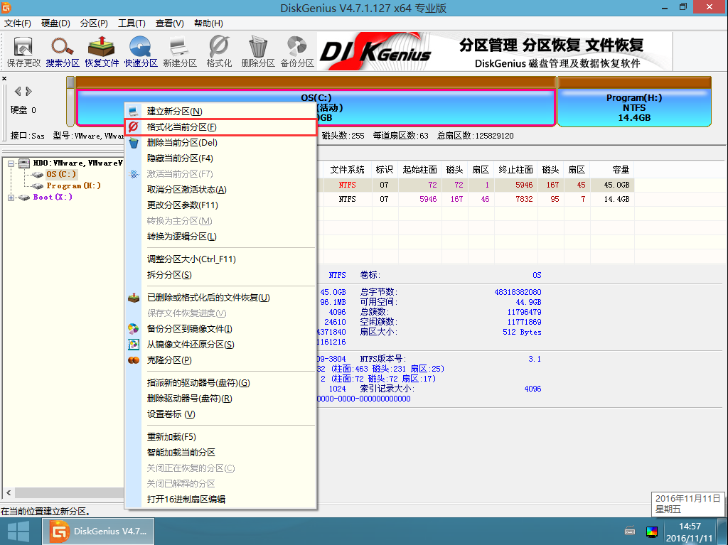Click the Search Partitions (搜索分区) toolbar icon

coord(63,52)
